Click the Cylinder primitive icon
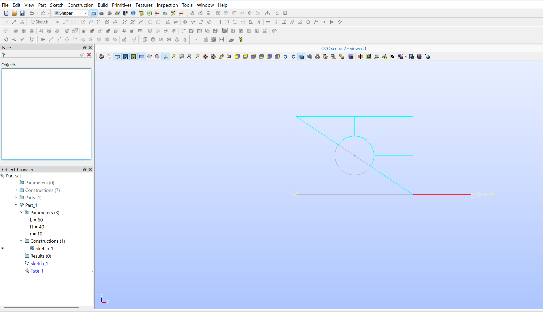 153,39
